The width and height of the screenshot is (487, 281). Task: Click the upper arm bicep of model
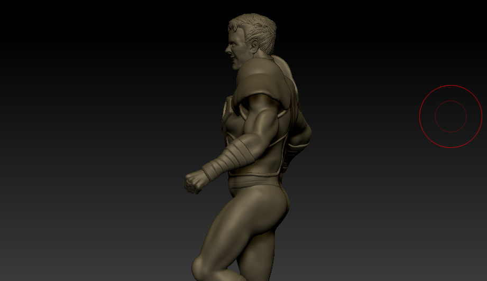click(262, 124)
